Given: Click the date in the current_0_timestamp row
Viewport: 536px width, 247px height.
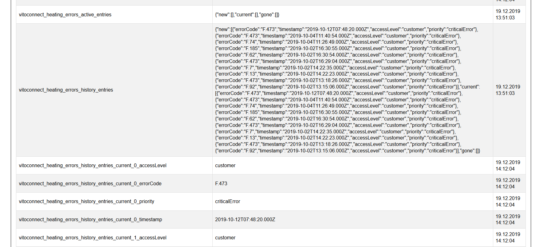Looking at the screenshot, I should click(508, 219).
